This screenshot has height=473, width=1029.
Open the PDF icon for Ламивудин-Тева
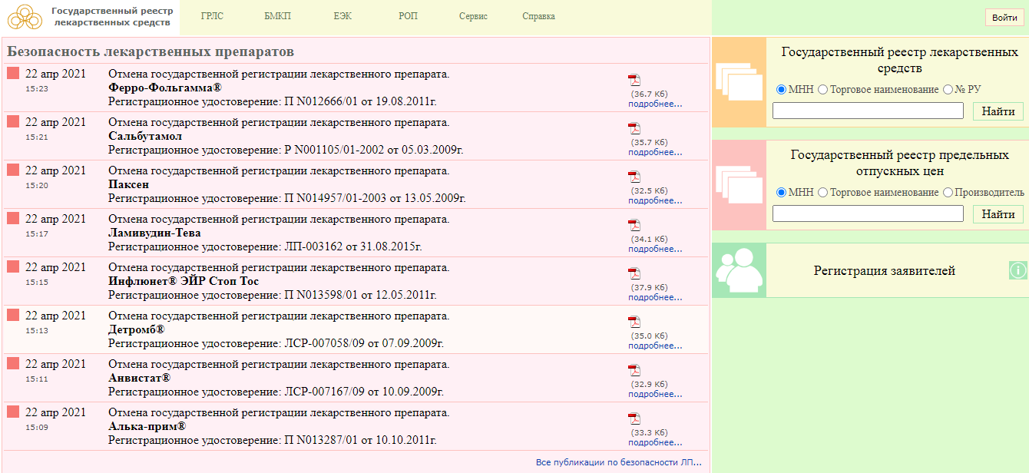pyautogui.click(x=634, y=225)
